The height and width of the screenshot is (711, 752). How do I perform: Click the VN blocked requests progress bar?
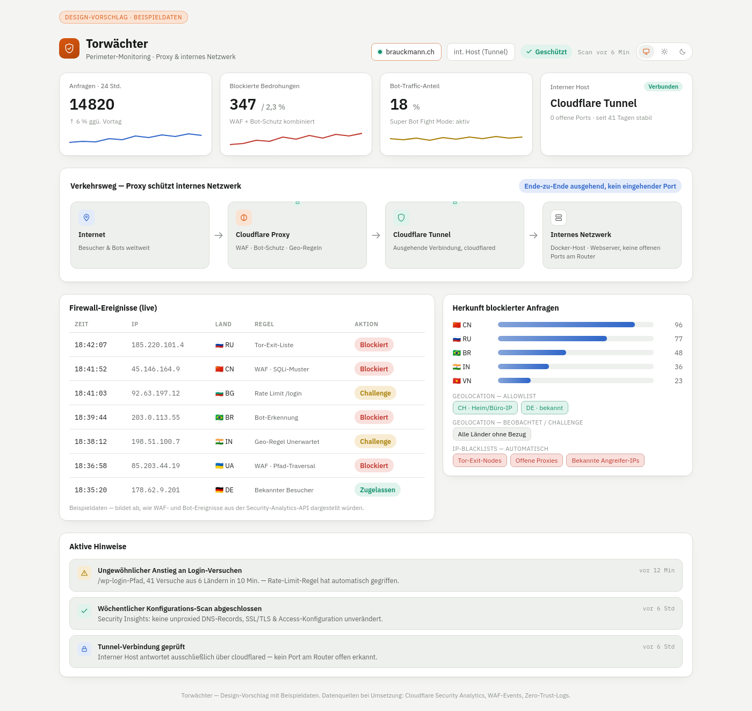(x=576, y=380)
